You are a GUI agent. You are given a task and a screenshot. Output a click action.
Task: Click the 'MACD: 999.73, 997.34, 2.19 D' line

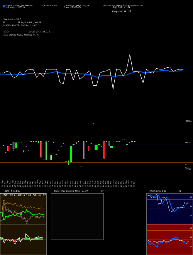[20, 25]
